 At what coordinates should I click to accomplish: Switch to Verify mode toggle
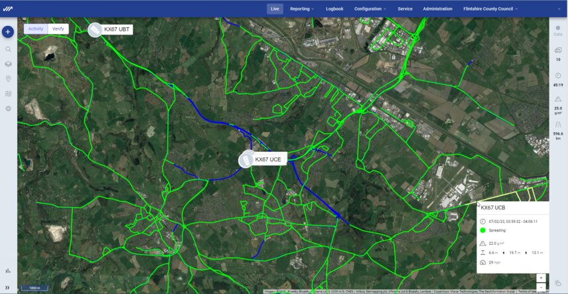[x=58, y=29]
